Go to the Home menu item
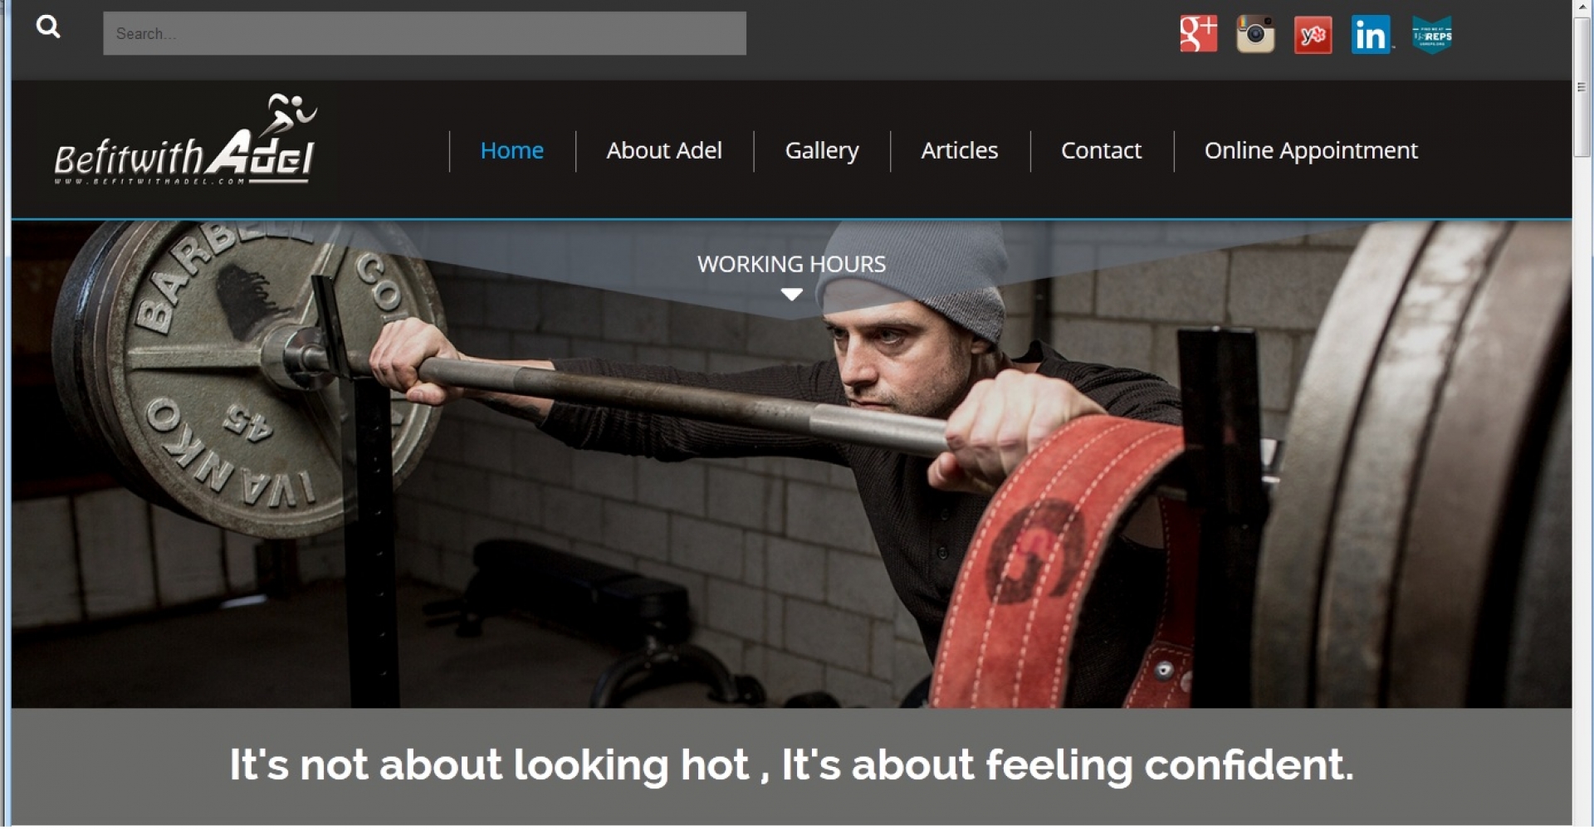Screen dimensions: 1594x830 pos(511,150)
